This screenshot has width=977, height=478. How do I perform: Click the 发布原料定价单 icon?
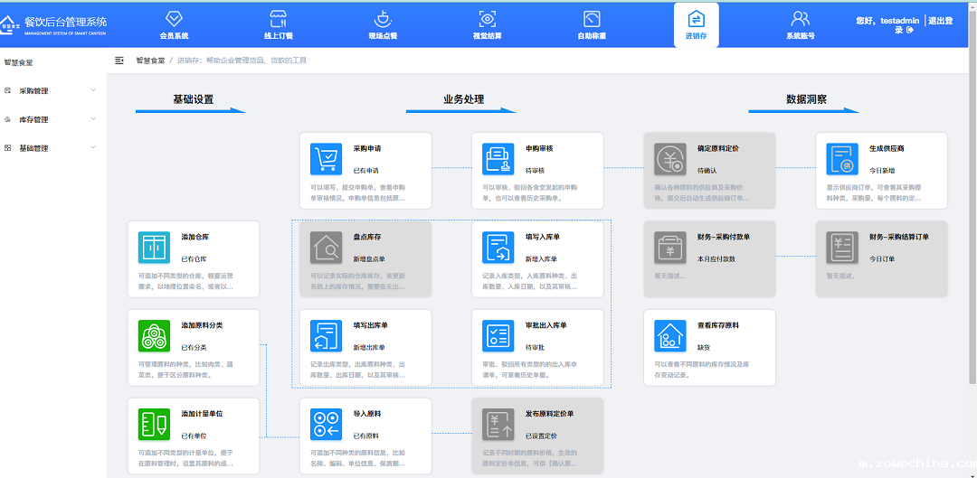coord(498,424)
